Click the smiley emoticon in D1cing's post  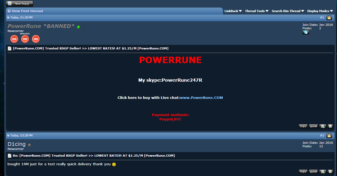point(114,164)
